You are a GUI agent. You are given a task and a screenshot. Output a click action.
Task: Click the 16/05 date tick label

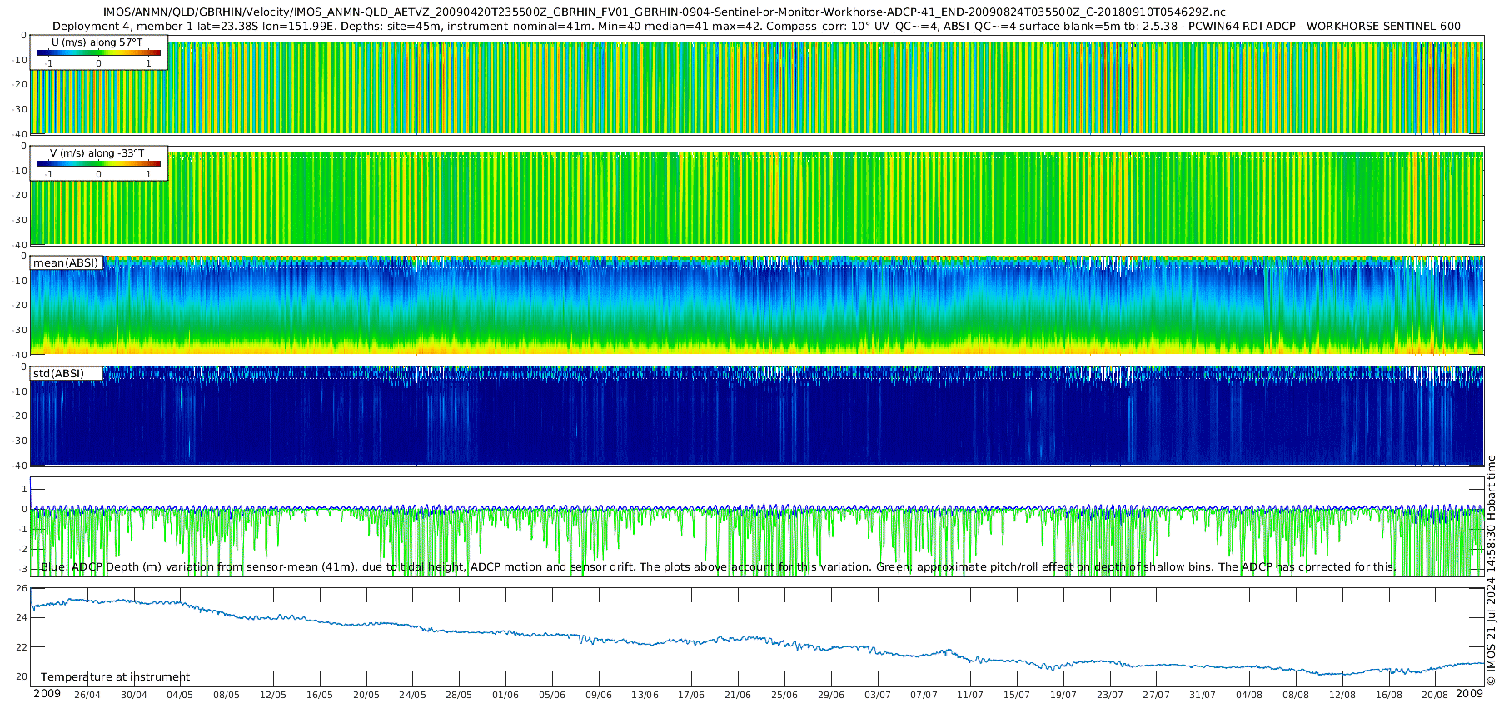coord(319,695)
